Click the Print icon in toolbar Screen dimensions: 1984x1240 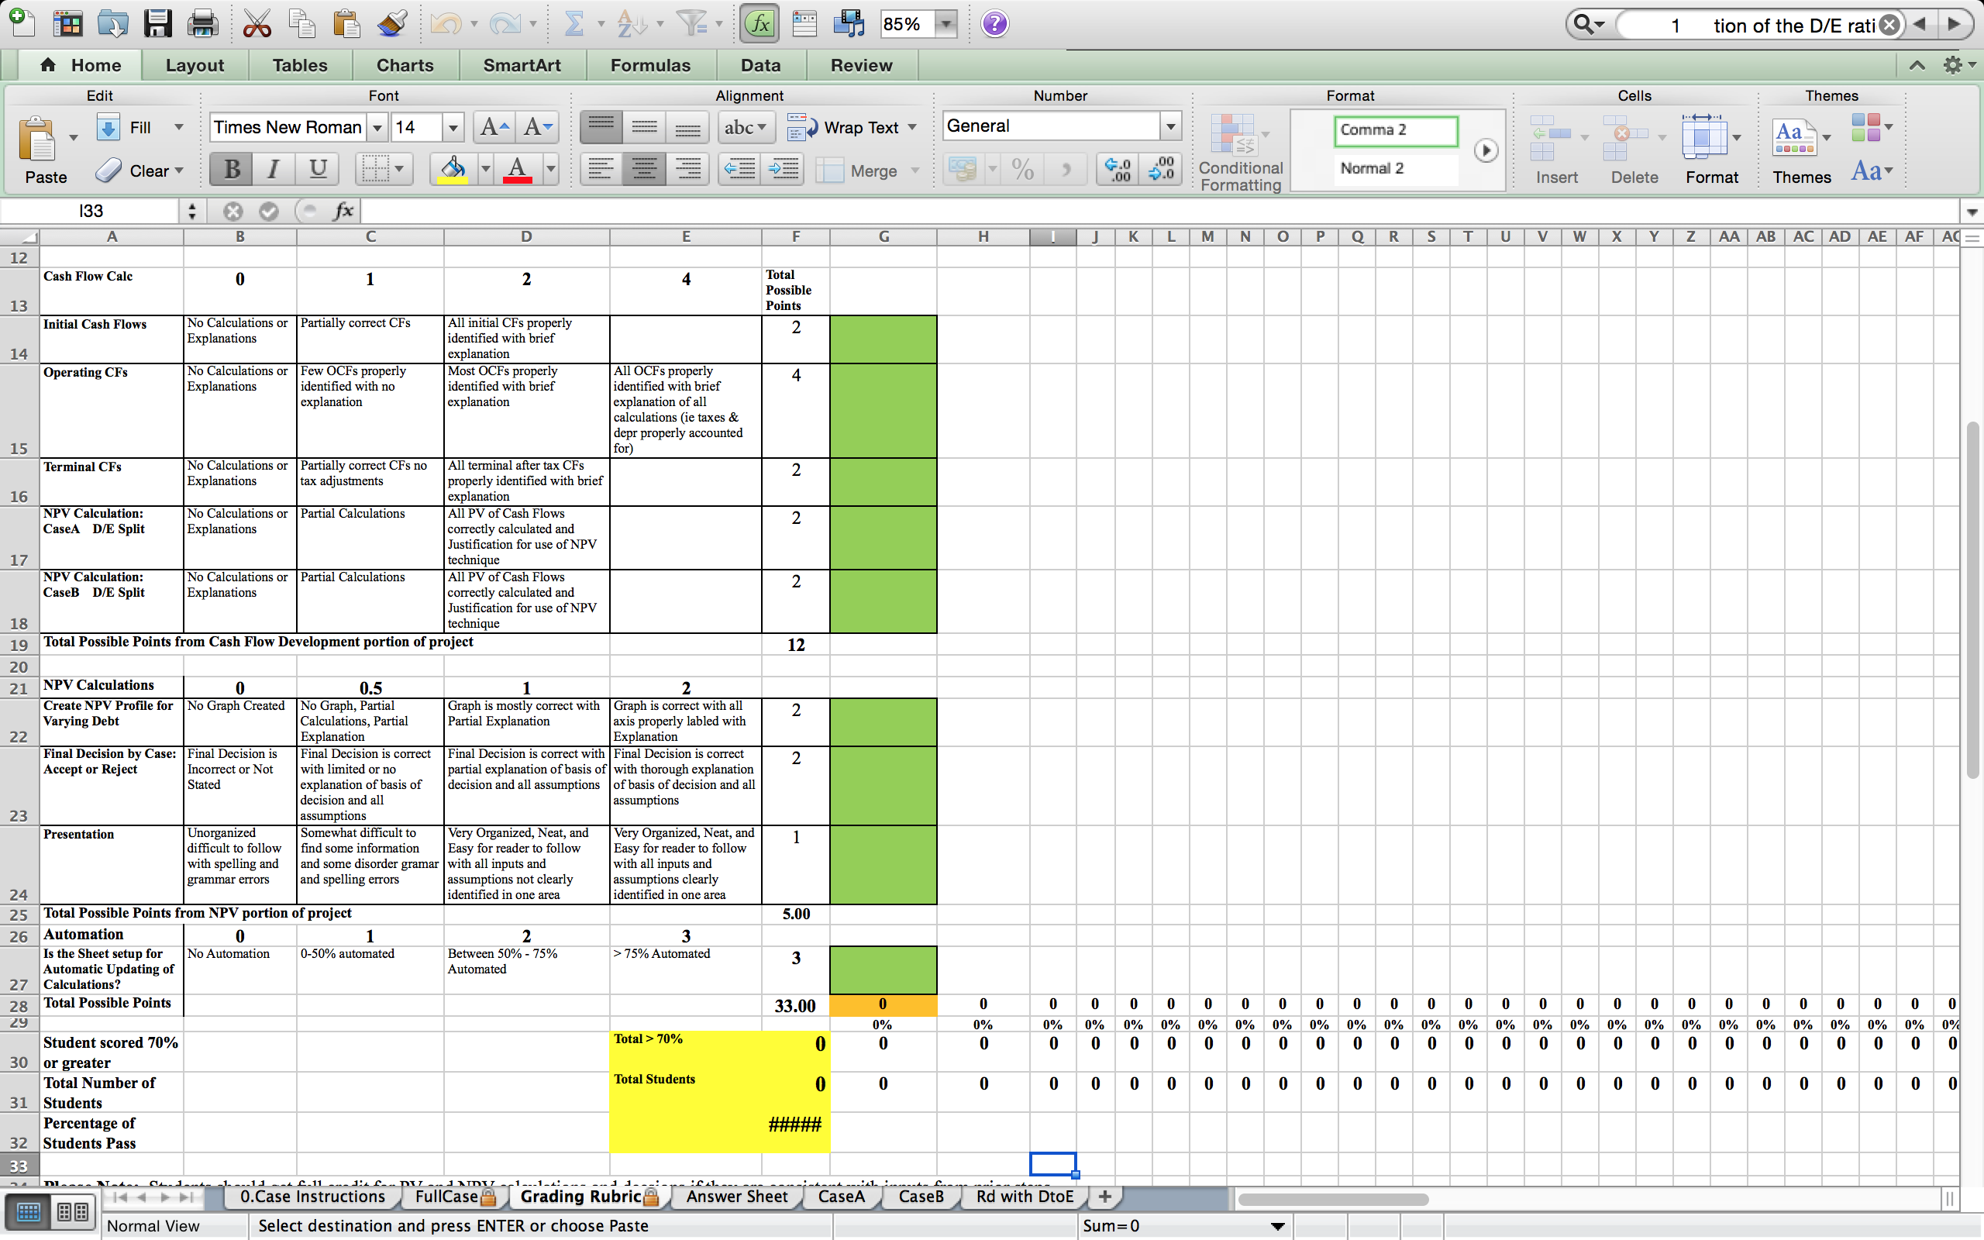click(201, 24)
